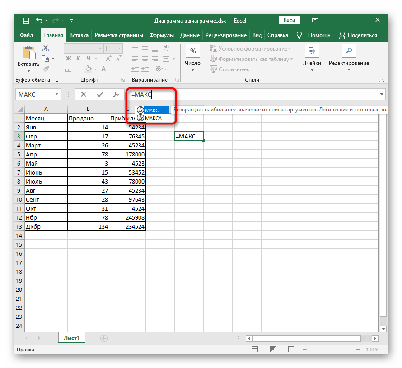402x368 pixels.
Task: Cancel formula entry with X icon
Action: [x=84, y=94]
